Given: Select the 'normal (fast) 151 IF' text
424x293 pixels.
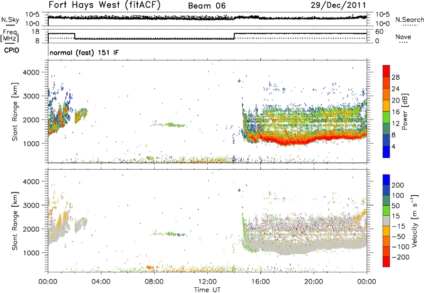Looking at the screenshot, I should (x=84, y=52).
